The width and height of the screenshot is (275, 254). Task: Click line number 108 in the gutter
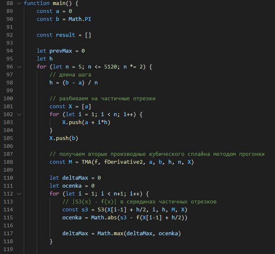(8, 162)
